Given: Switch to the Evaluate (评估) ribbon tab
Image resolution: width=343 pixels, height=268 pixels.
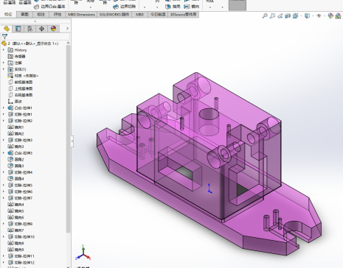Looking at the screenshot, I should click(58, 15).
